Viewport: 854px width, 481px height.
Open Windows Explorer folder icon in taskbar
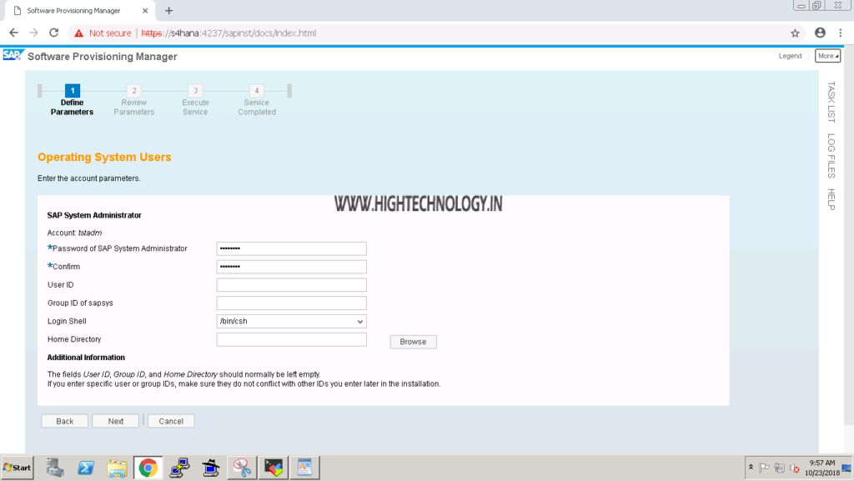tap(117, 468)
